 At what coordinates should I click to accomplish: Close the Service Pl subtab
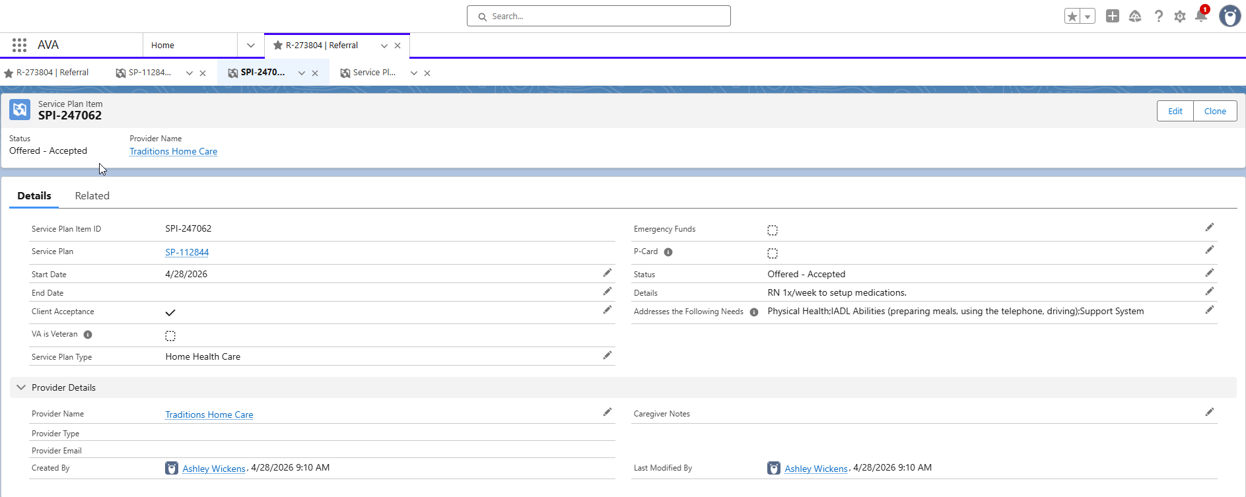427,73
